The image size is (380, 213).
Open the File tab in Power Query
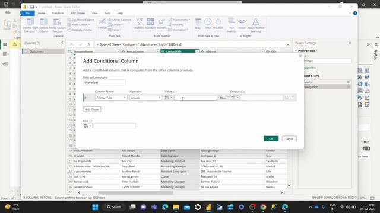[x=28, y=13]
